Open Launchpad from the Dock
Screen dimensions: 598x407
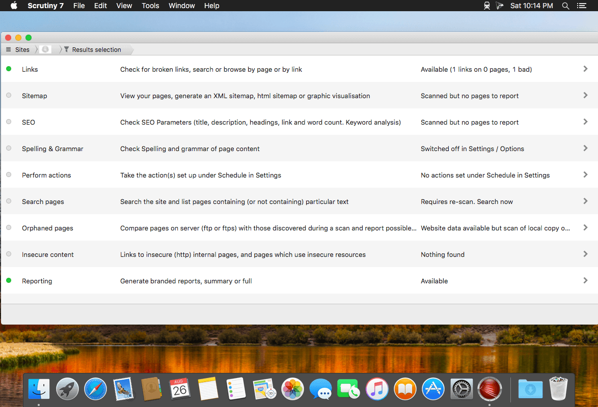[x=67, y=389]
